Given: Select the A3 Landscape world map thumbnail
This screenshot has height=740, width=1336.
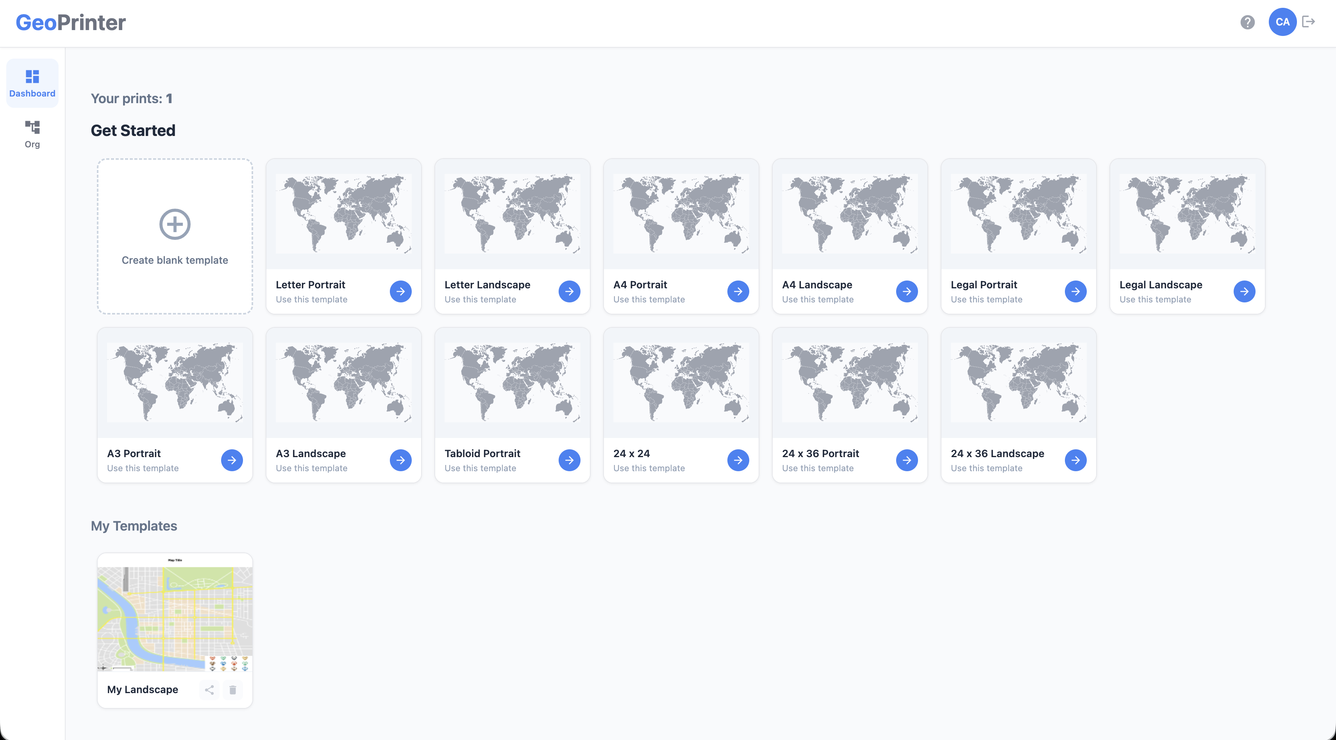Looking at the screenshot, I should point(343,383).
